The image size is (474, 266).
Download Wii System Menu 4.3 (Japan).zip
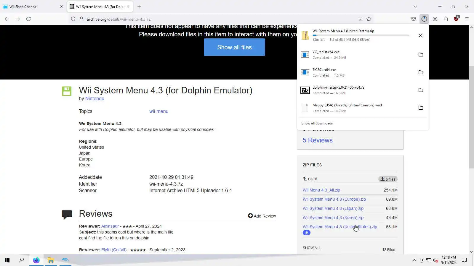333,209
